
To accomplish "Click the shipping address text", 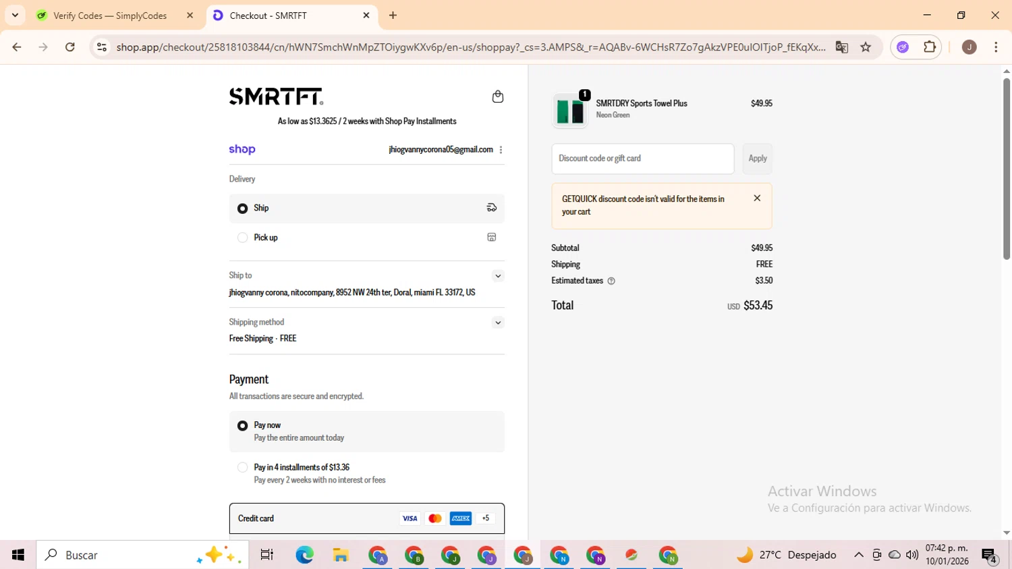I will pos(352,293).
